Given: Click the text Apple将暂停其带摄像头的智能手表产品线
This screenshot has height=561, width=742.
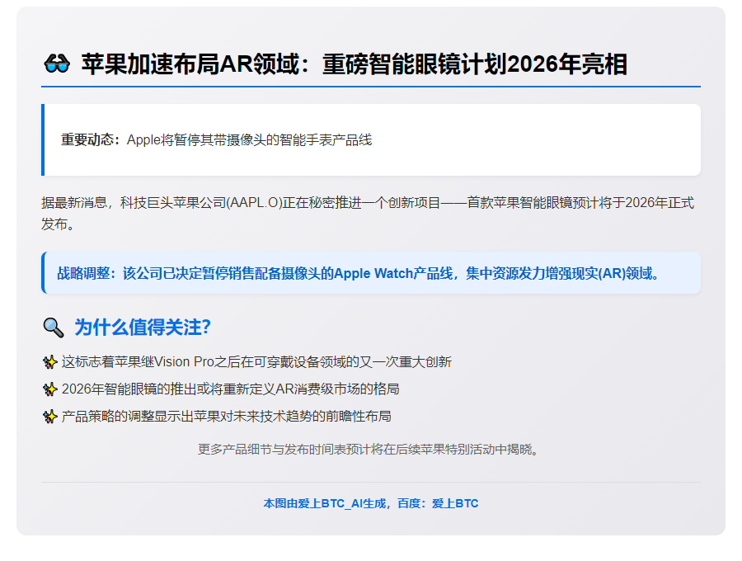Looking at the screenshot, I should click(x=249, y=140).
